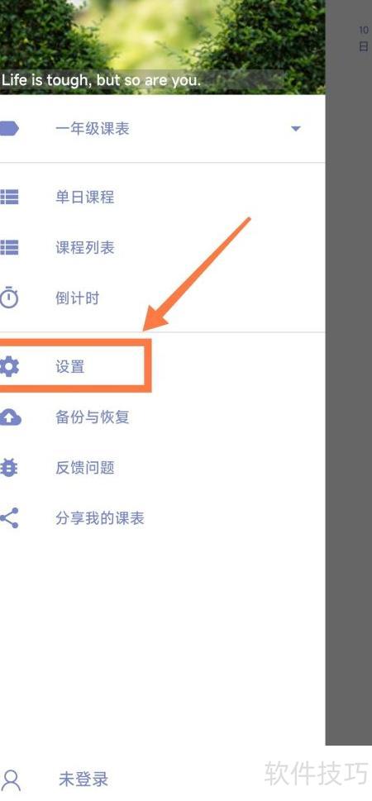Viewport: 372px width, 801px height.
Task: Click the bug icon for 反馈问题
Action: (x=9, y=467)
